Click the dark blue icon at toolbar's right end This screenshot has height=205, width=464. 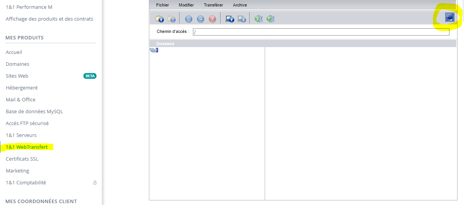tap(449, 17)
